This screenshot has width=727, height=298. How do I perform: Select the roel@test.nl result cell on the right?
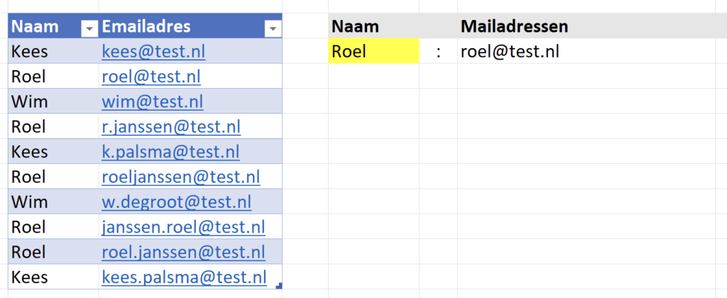pos(510,52)
